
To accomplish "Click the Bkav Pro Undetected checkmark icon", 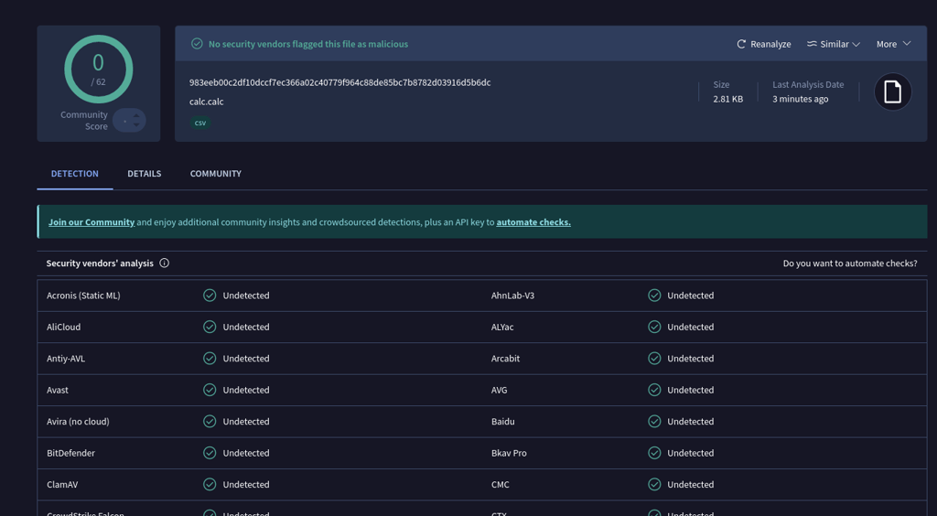I will pyautogui.click(x=654, y=453).
